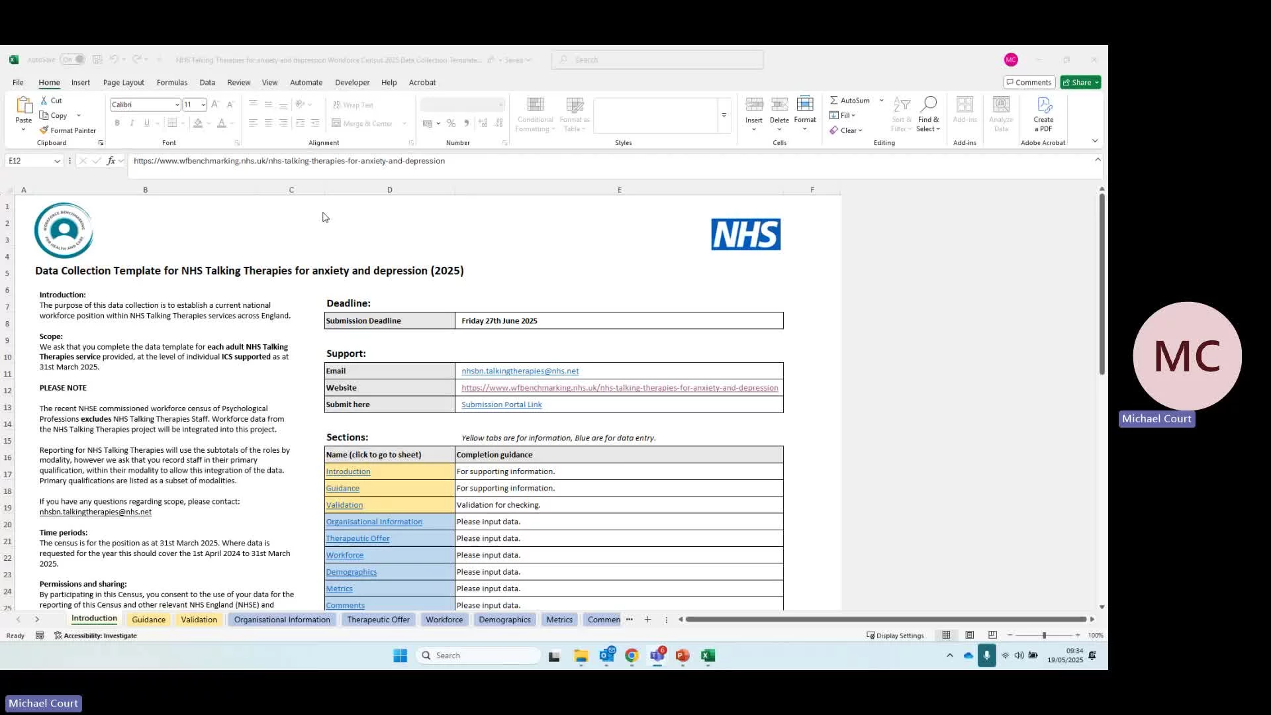Follow the Organisational Information section link
The width and height of the screenshot is (1271, 715).
pos(374,522)
